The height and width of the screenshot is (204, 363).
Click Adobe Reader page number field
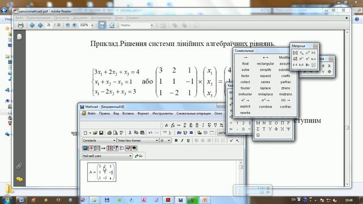(49, 25)
